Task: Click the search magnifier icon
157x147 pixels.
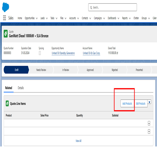Action: (91, 7)
